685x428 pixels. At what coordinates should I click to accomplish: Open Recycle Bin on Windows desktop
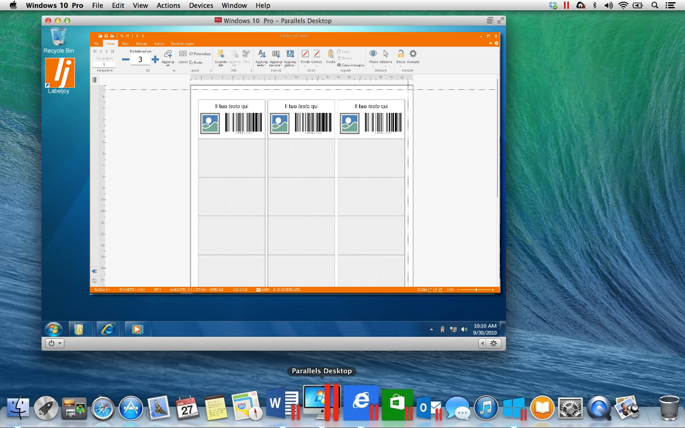tap(58, 40)
